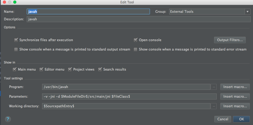Enable show console on standard output message
This screenshot has width=253, height=125.
pyautogui.click(x=16, y=49)
